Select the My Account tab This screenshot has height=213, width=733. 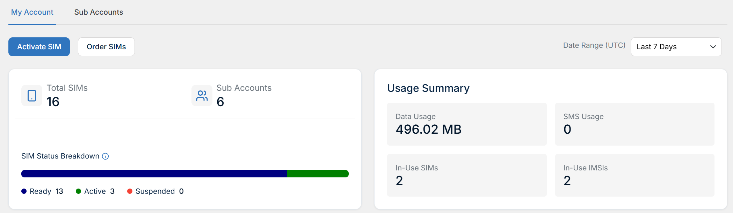click(32, 12)
